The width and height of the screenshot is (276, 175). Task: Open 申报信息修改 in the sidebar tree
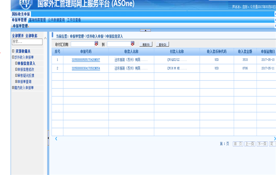coord(26,69)
